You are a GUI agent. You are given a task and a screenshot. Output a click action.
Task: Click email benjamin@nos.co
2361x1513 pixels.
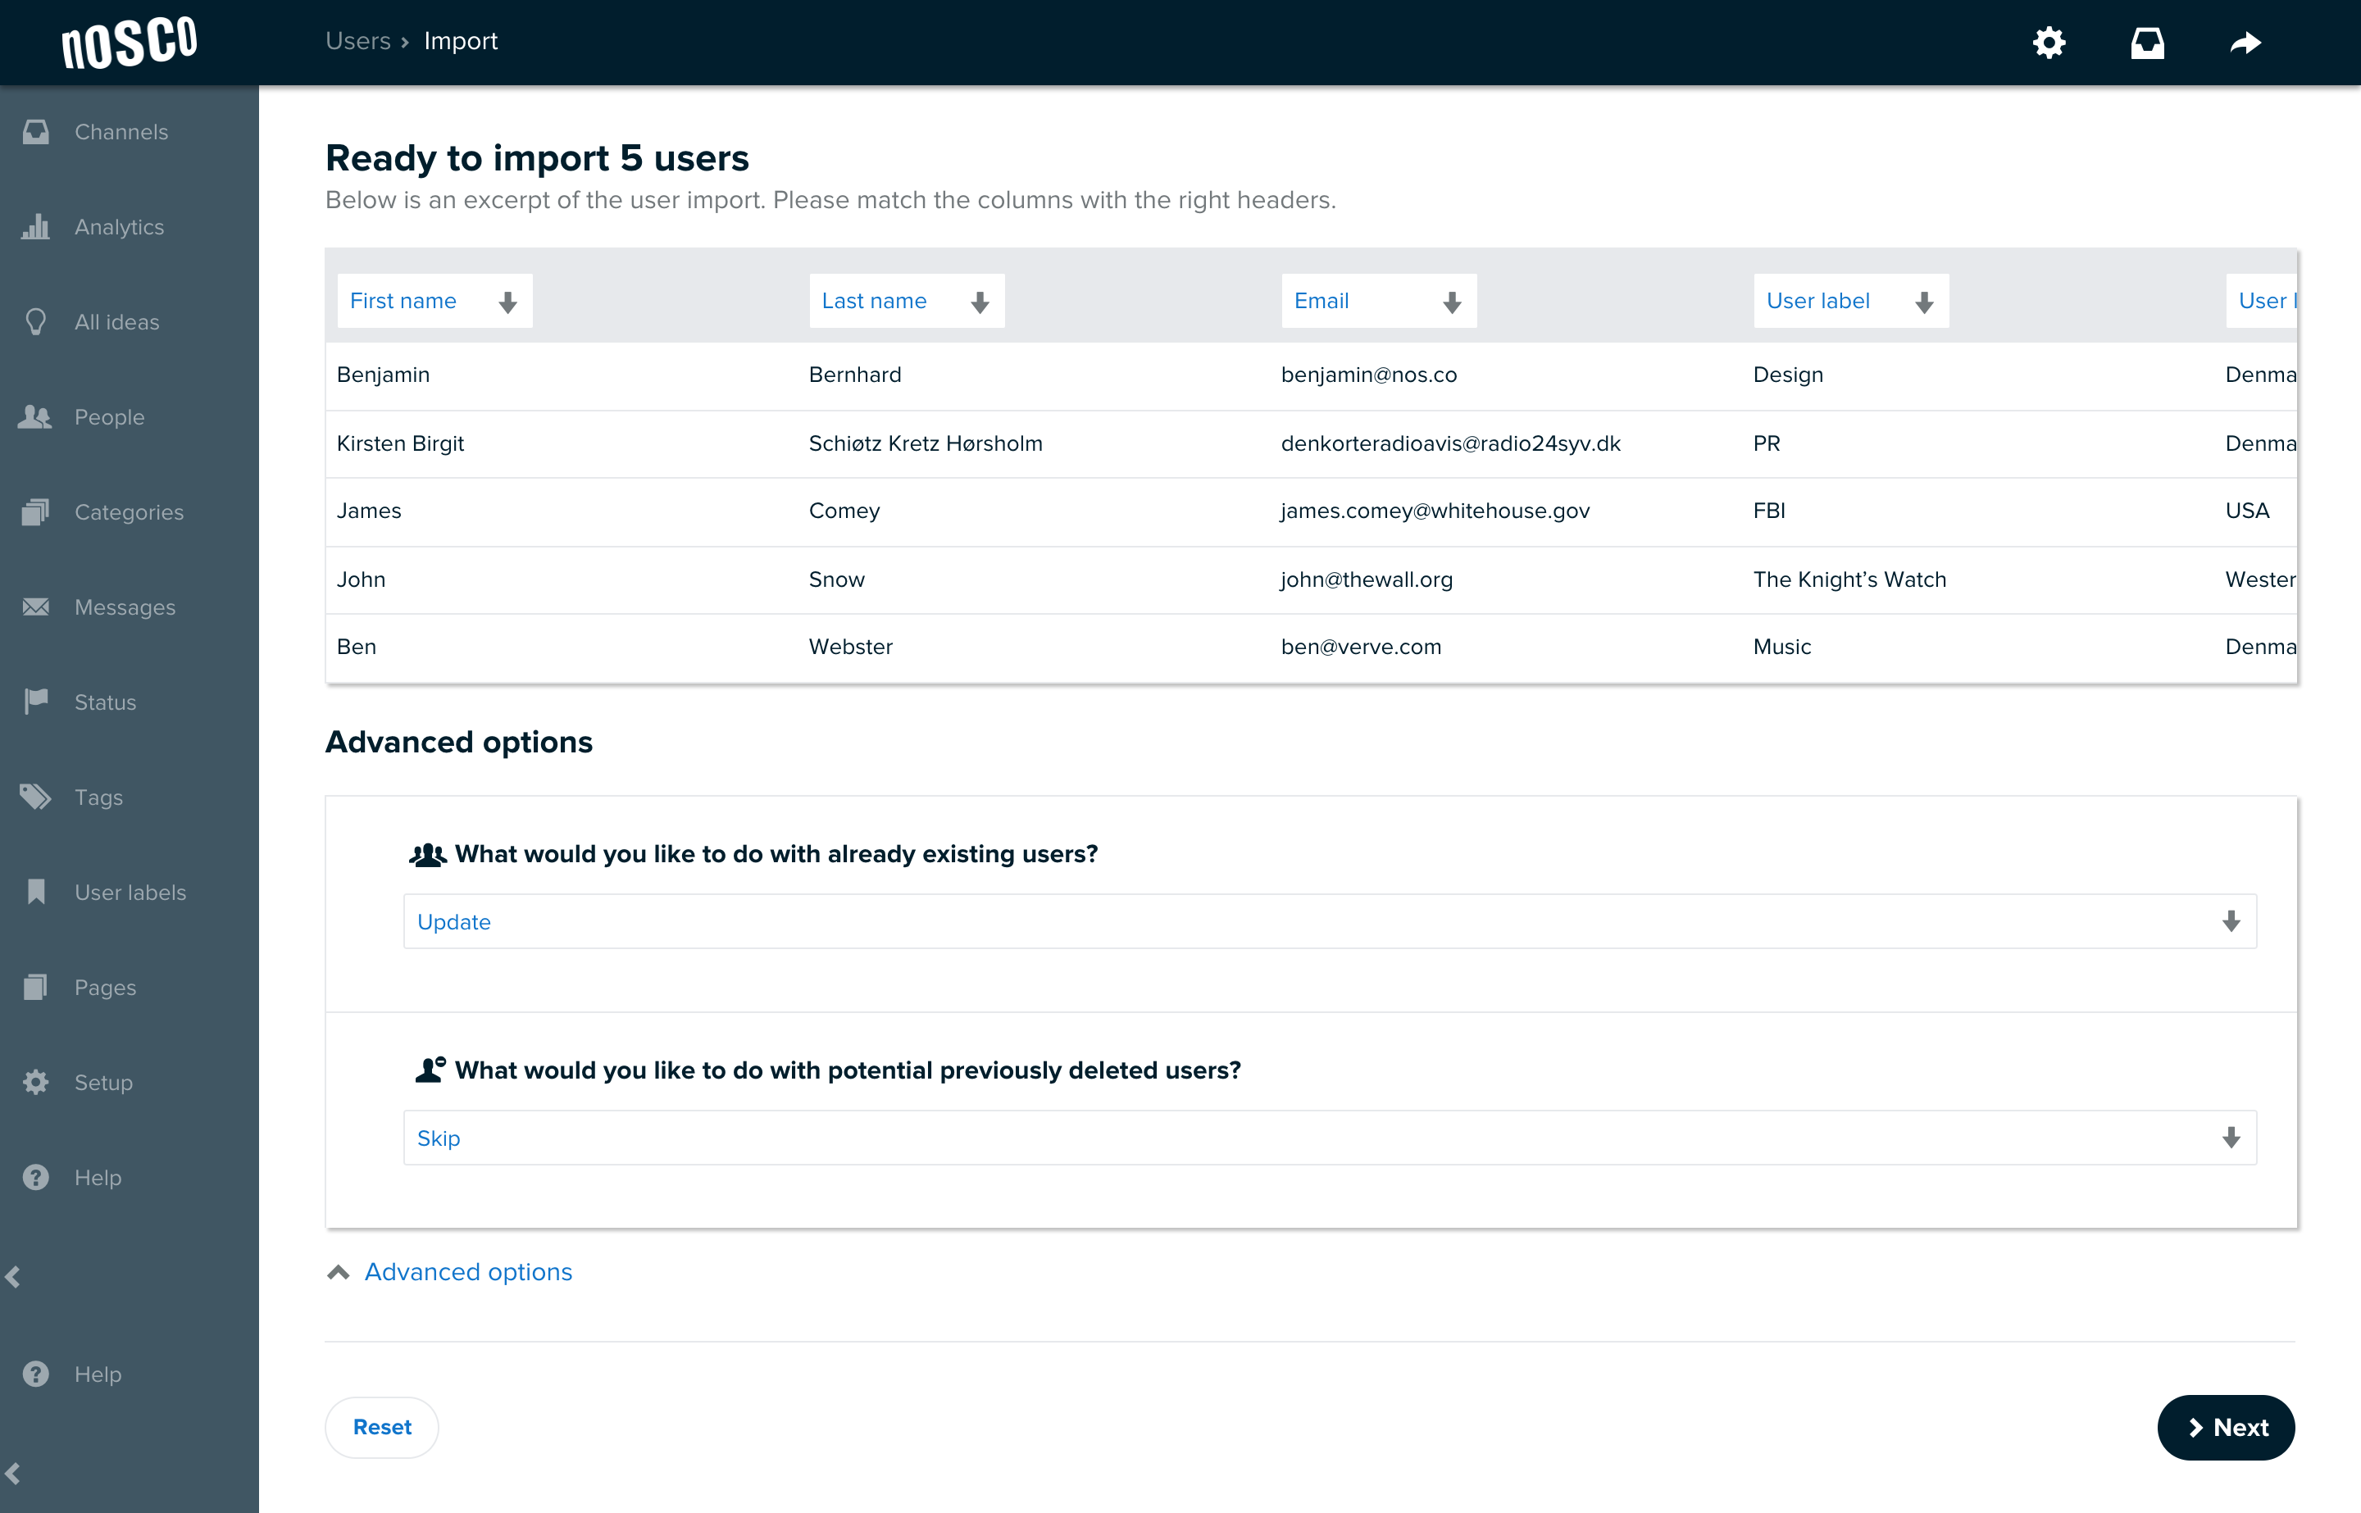(x=1369, y=375)
